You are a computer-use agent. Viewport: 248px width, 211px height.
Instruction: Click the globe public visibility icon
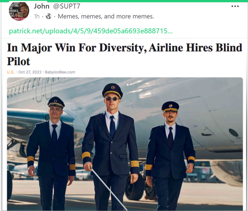coord(49,16)
